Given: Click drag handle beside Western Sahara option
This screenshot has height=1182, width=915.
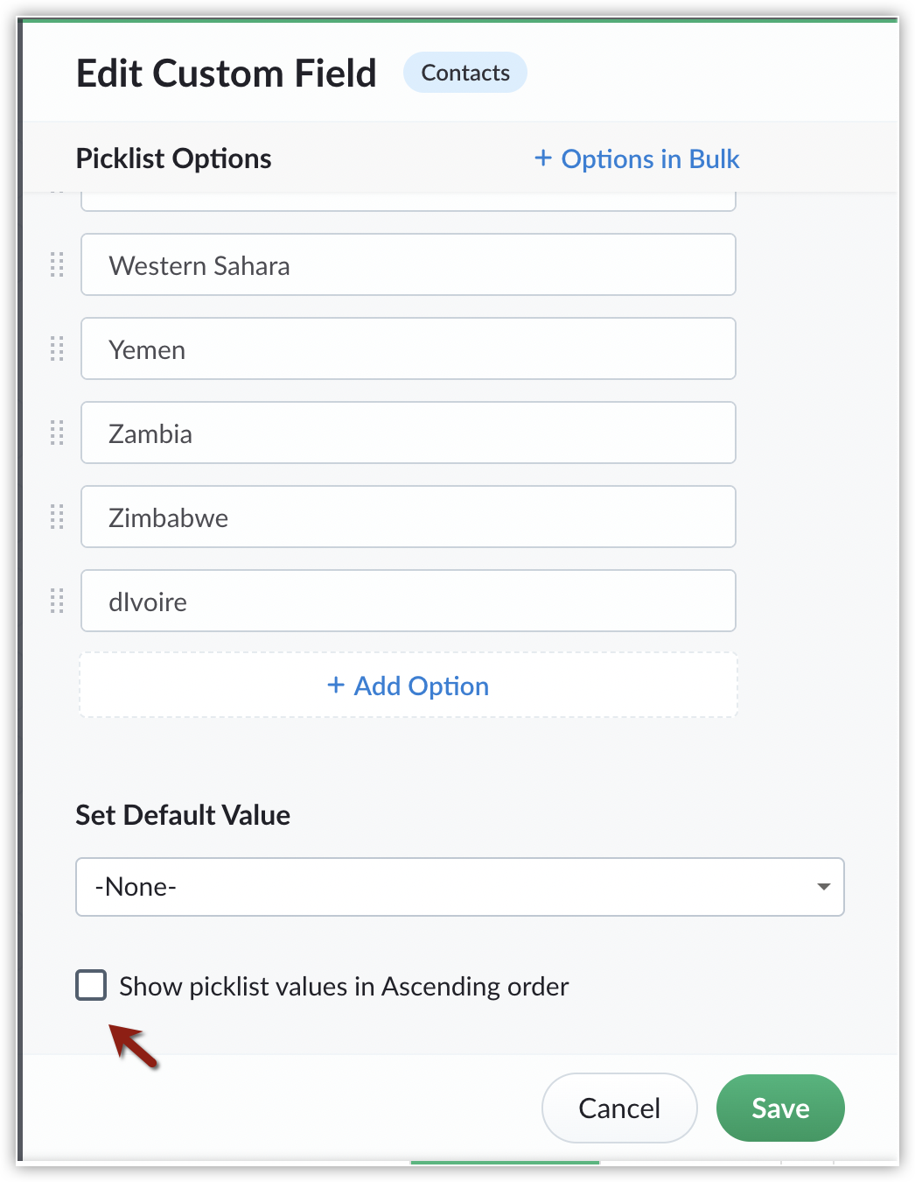Looking at the screenshot, I should point(57,264).
